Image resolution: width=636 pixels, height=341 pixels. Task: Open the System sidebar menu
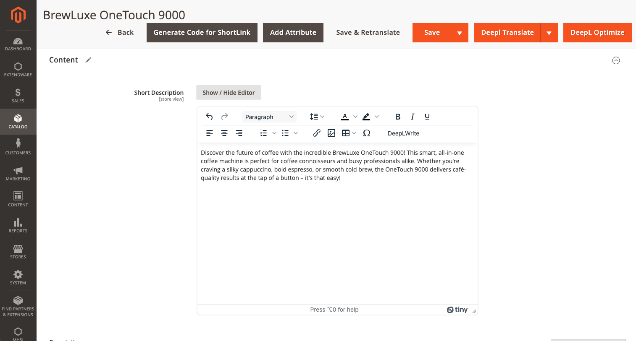(x=18, y=278)
